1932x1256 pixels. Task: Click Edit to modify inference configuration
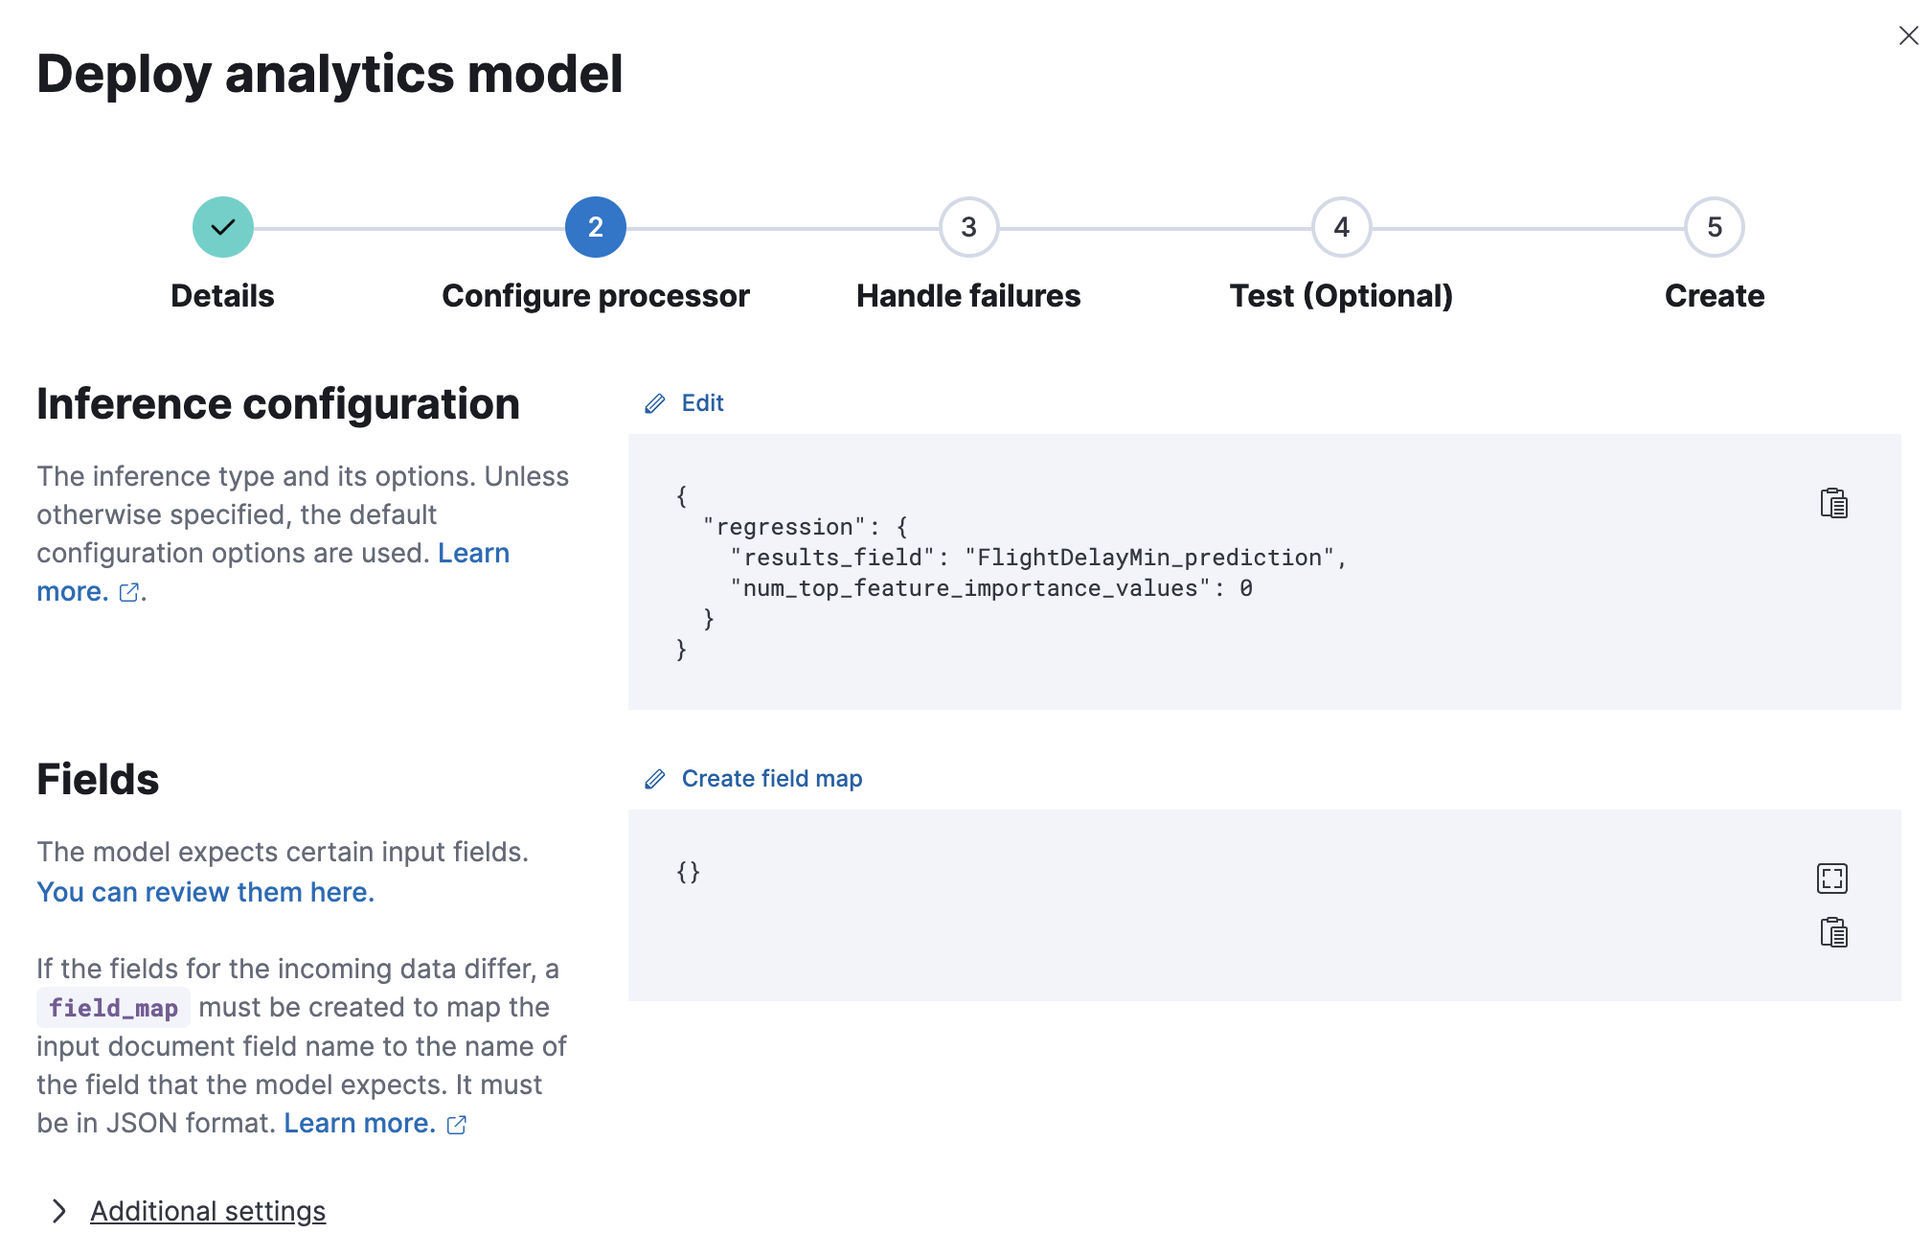point(702,403)
